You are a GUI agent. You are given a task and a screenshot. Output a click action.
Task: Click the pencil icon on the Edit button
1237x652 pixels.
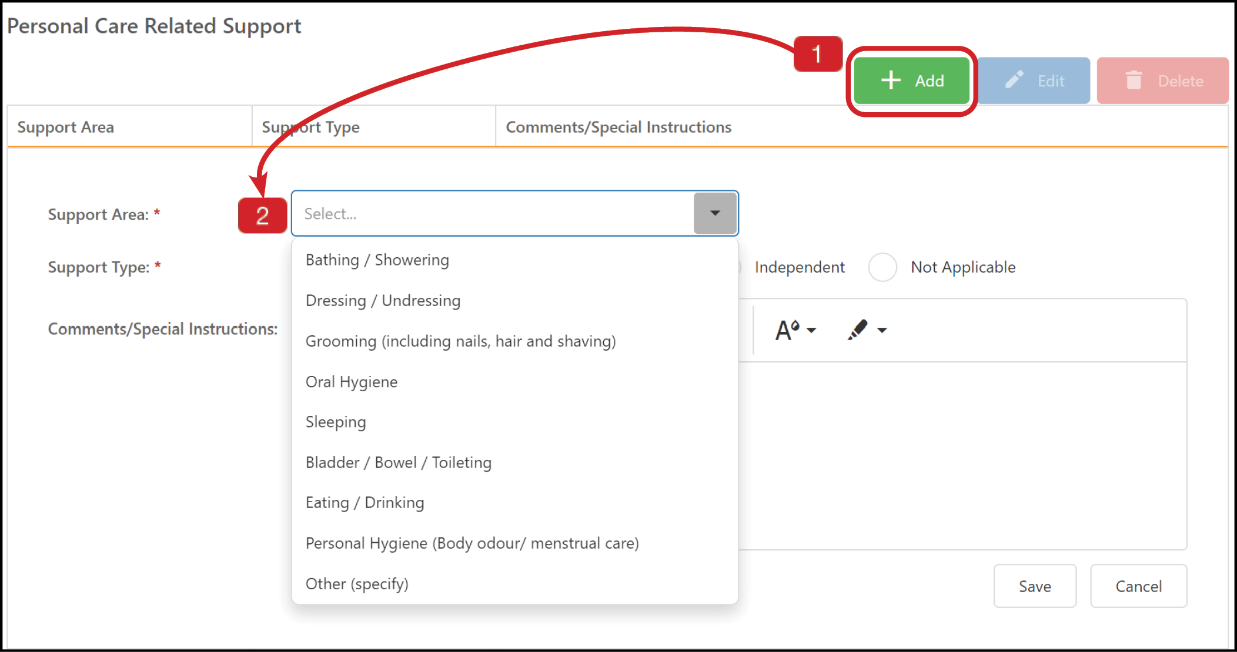click(1014, 79)
